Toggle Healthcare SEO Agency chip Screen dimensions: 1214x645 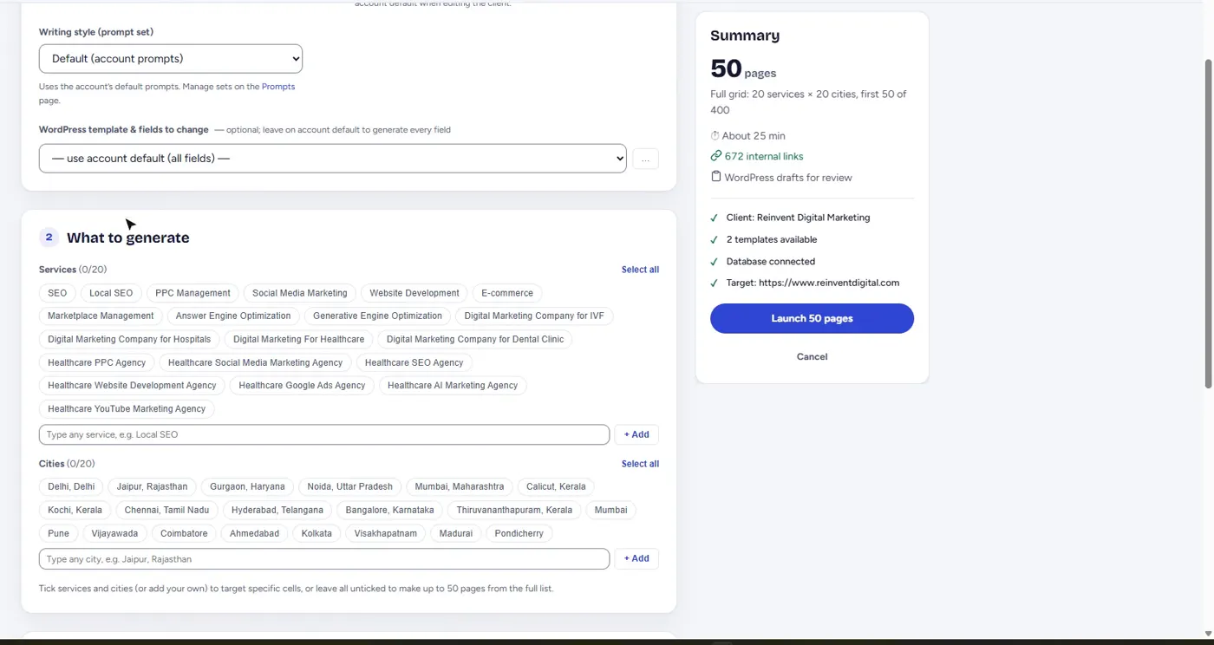coord(414,362)
